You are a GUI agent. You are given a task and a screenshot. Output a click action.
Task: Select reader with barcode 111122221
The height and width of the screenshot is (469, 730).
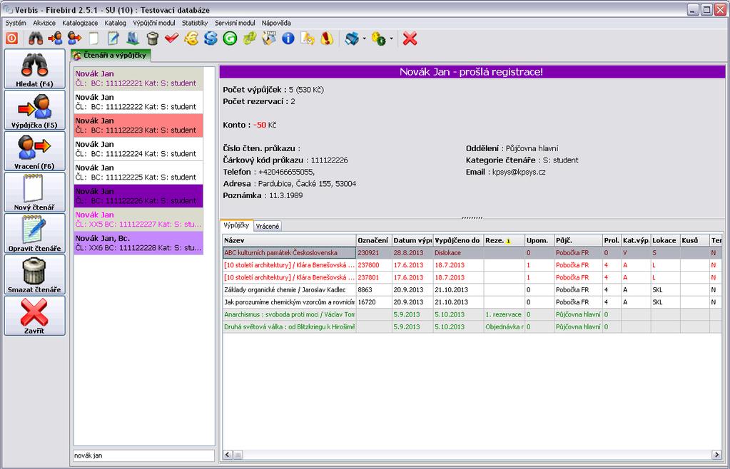(138, 78)
